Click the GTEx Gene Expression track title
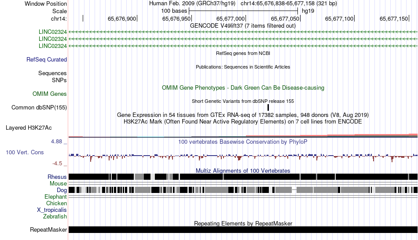 tap(243, 115)
